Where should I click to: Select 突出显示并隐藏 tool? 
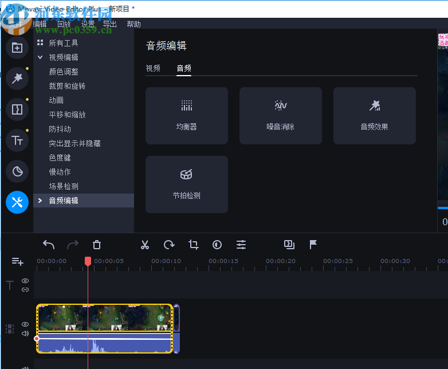tap(74, 143)
